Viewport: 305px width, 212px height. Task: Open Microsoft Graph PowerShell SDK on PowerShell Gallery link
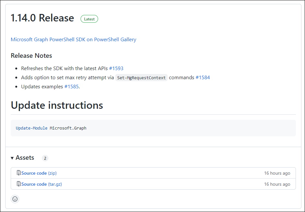pos(73,40)
